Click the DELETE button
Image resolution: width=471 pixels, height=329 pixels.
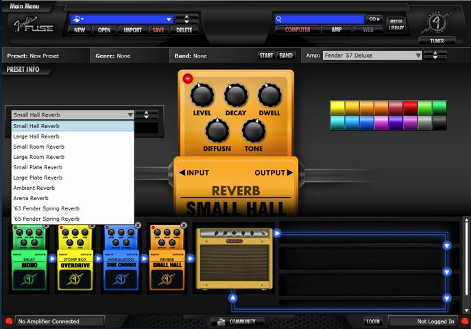[184, 30]
